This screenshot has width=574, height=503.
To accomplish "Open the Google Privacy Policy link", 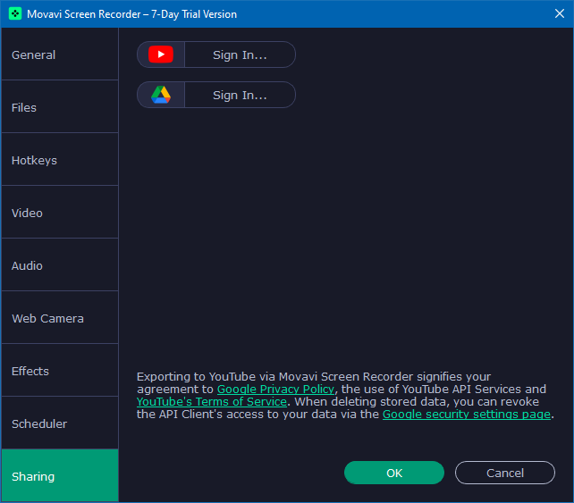I will click(276, 390).
